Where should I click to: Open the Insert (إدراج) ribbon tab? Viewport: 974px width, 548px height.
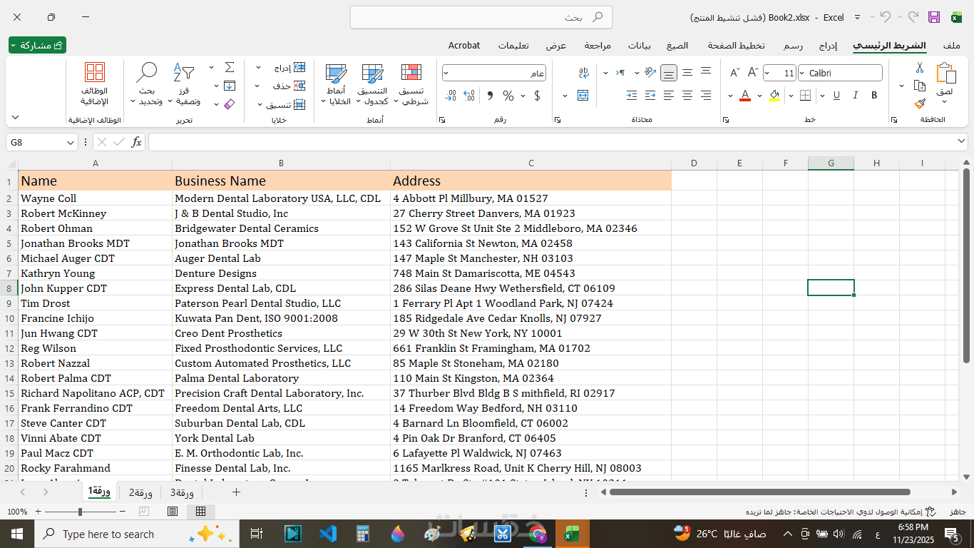click(828, 46)
